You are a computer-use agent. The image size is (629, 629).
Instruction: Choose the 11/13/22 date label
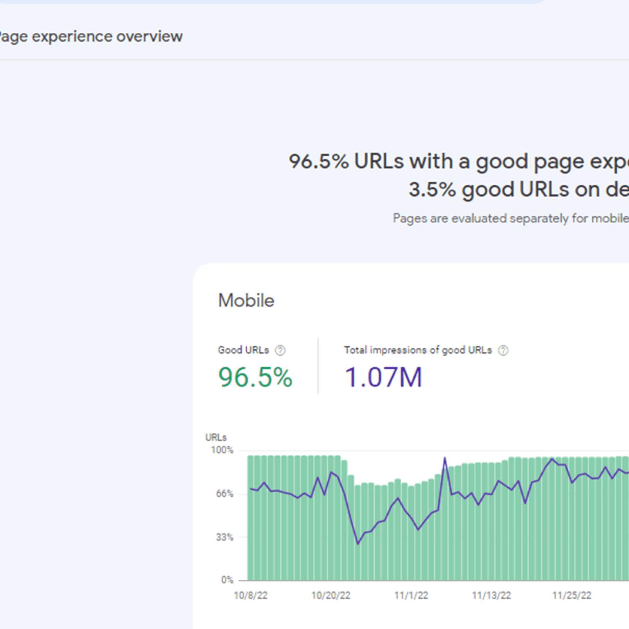491,595
